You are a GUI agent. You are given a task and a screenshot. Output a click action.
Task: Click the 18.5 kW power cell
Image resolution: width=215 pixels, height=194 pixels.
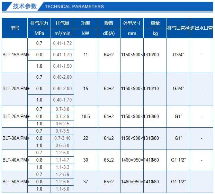click(86, 116)
